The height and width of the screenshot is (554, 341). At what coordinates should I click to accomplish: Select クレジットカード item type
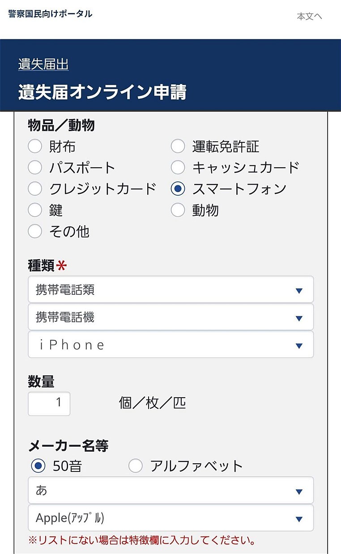pos(35,189)
